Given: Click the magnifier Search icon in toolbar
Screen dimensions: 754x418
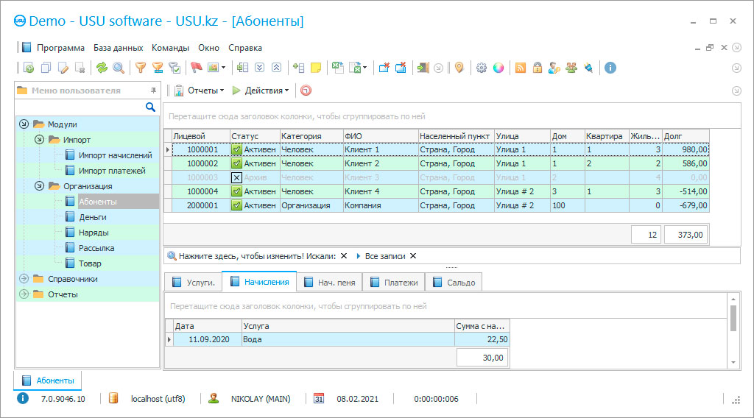Looking at the screenshot, I should pos(119,68).
